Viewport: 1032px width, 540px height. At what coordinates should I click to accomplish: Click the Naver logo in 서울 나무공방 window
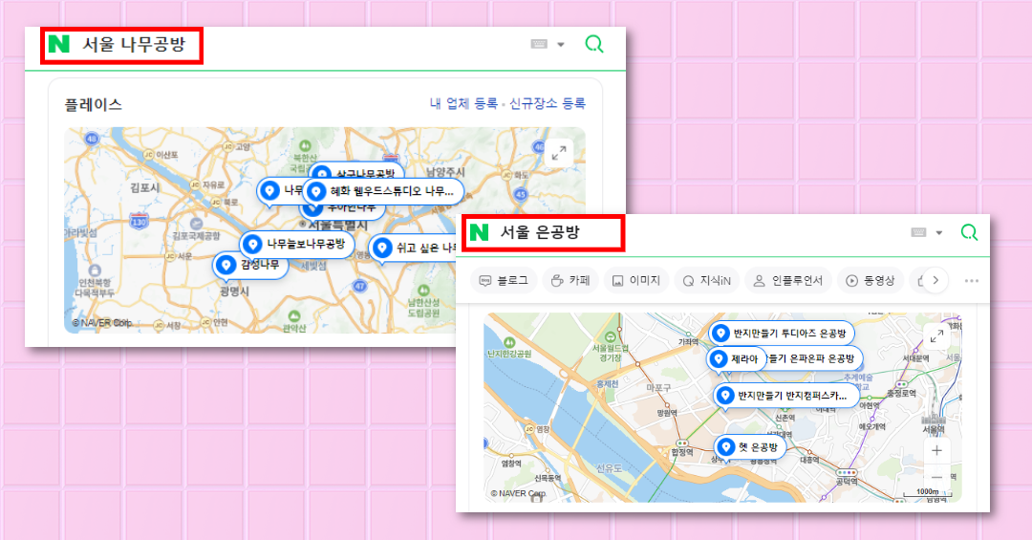pyautogui.click(x=58, y=44)
